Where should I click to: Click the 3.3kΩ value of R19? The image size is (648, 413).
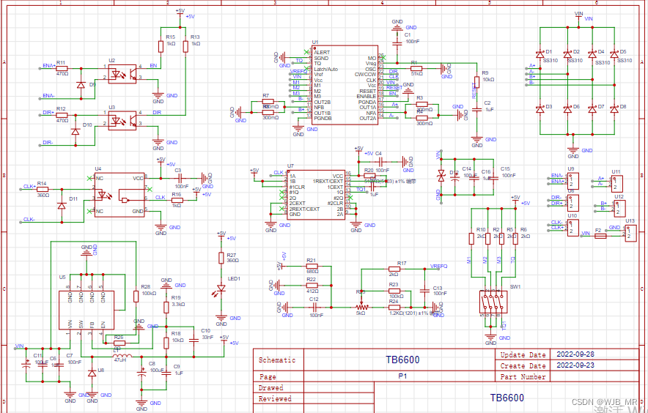tap(178, 305)
